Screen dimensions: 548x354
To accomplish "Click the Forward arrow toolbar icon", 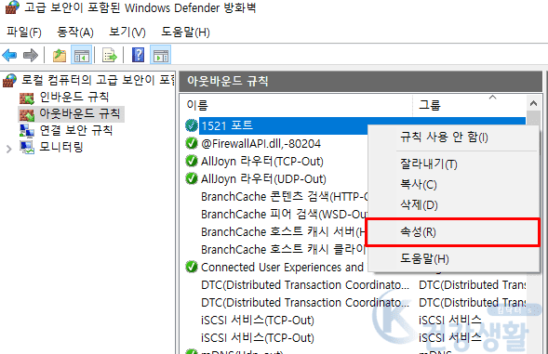I will (31, 55).
